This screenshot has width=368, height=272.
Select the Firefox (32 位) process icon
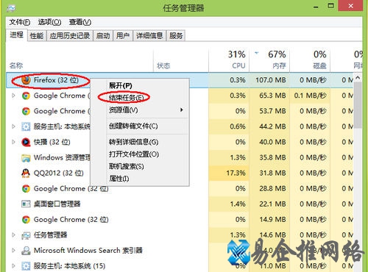click(26, 80)
